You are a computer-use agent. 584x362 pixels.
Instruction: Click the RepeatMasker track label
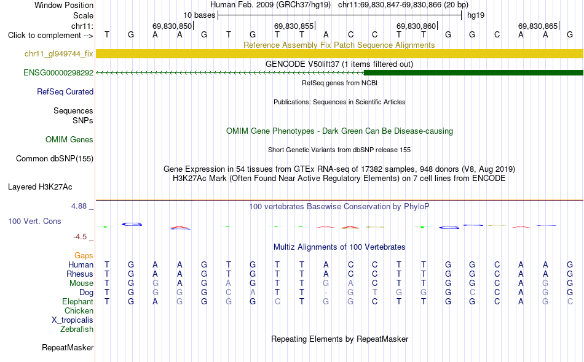coord(68,348)
